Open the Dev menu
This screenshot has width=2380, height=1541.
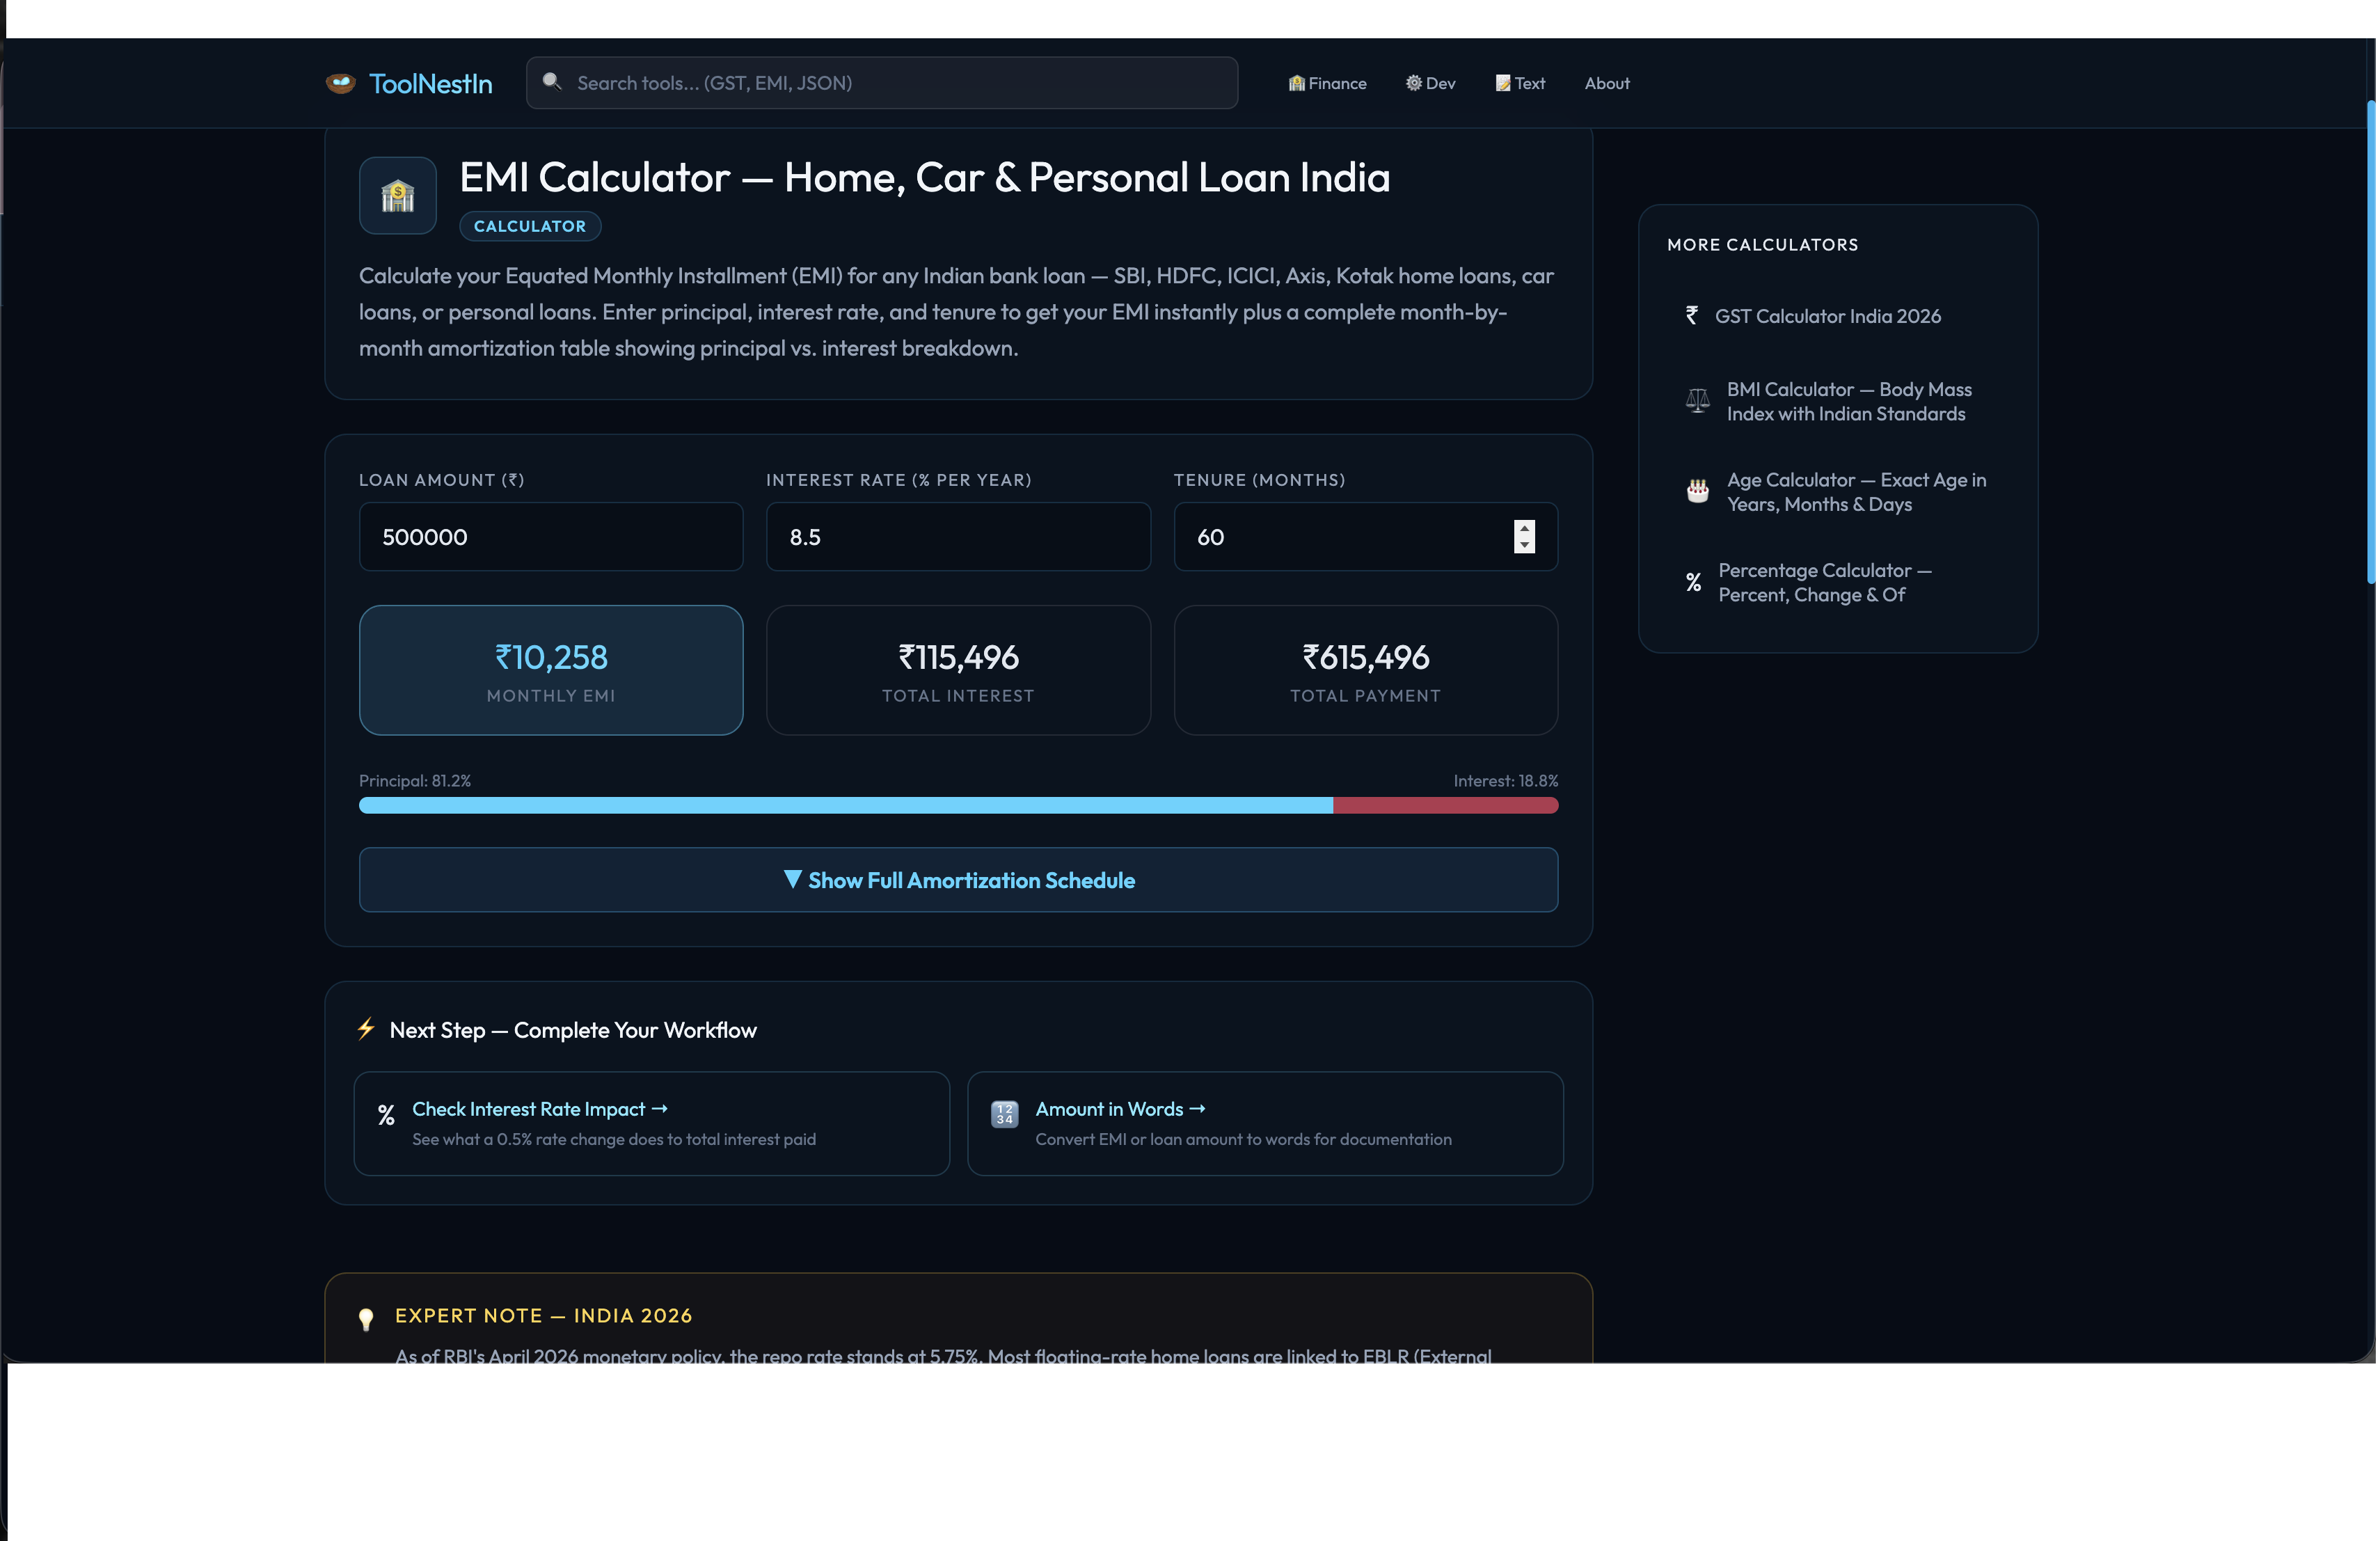[1431, 83]
